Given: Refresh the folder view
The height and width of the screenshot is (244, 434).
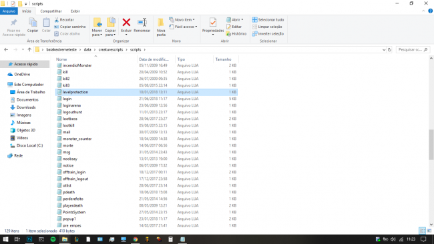Looking at the screenshot, I should tap(389, 49).
